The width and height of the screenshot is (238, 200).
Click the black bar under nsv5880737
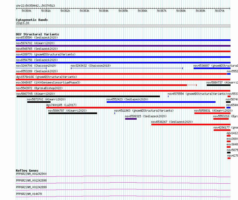pos(218,85)
